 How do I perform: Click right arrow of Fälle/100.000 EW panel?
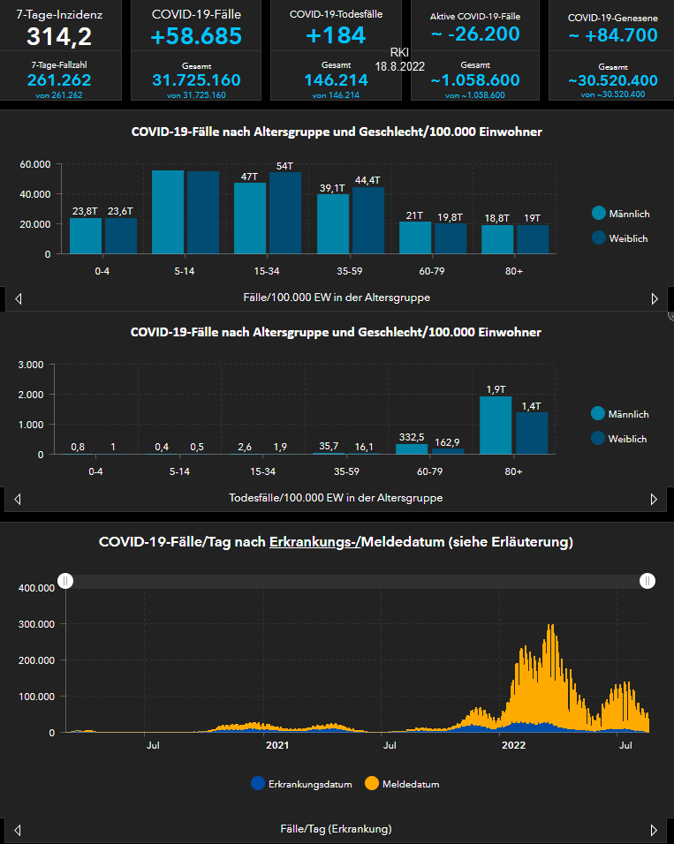click(654, 298)
